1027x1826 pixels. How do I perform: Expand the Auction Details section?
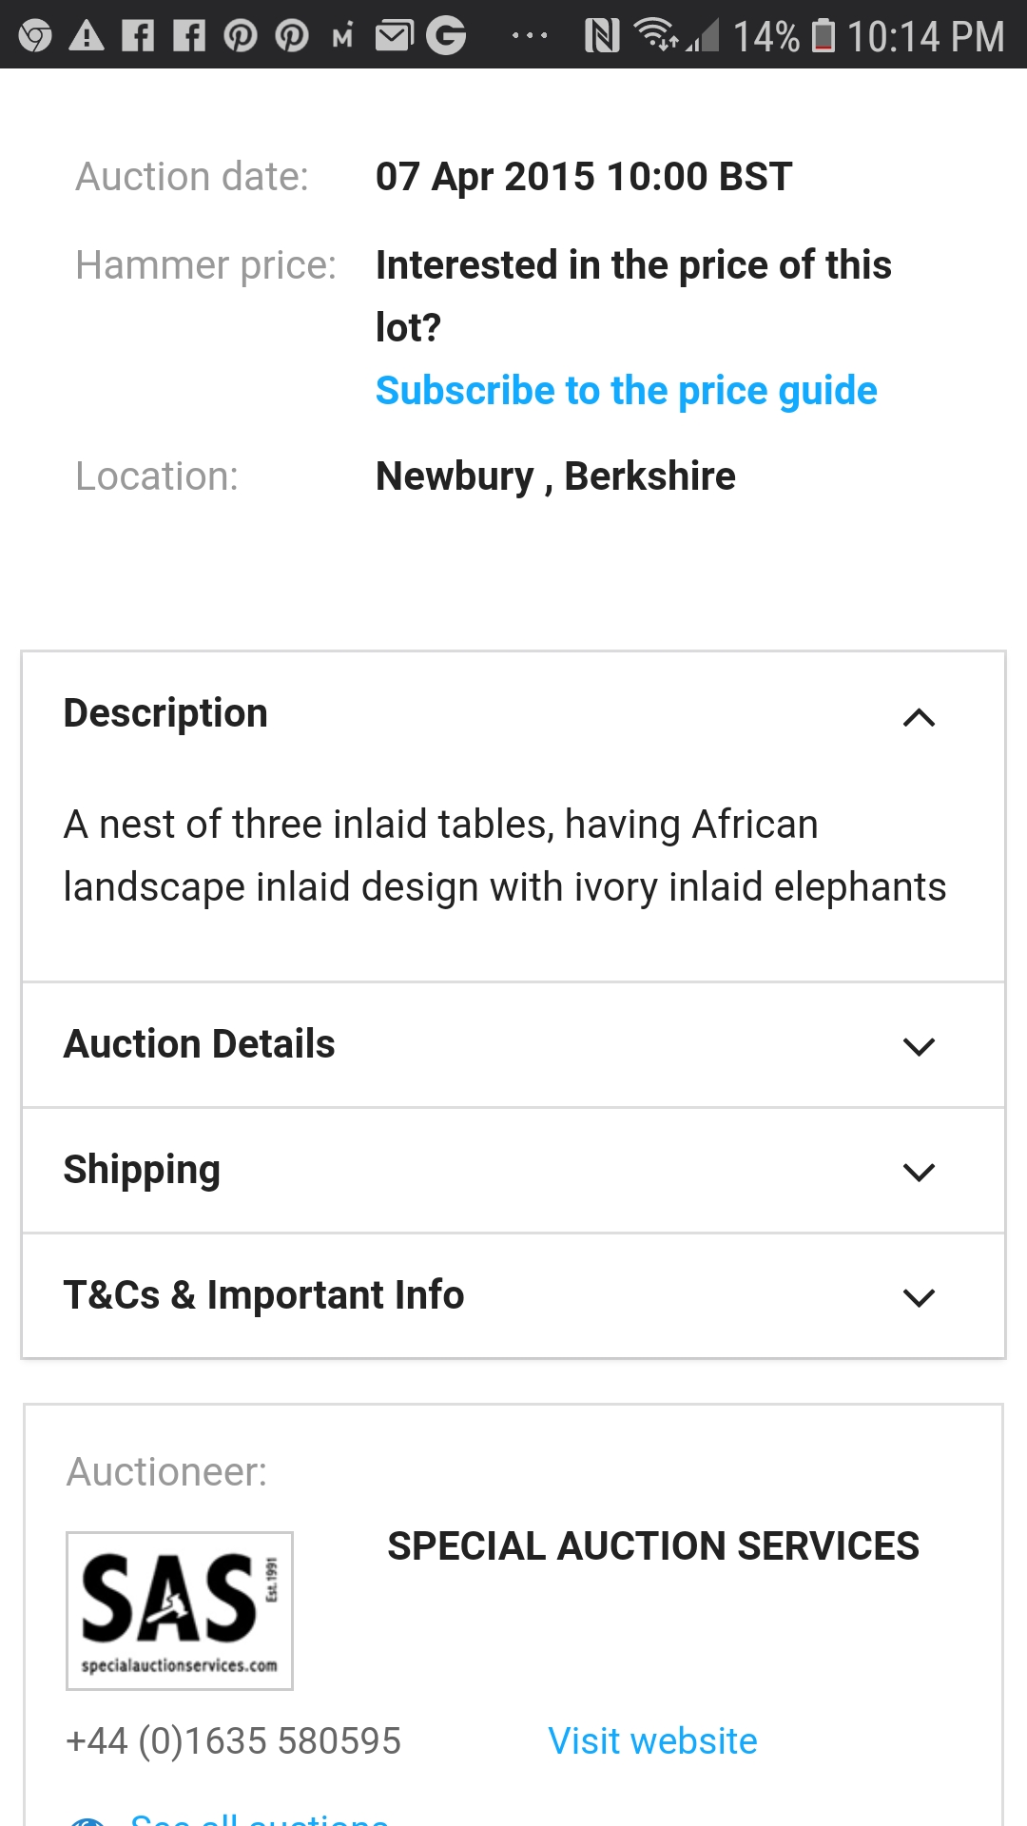pyautogui.click(x=919, y=1046)
